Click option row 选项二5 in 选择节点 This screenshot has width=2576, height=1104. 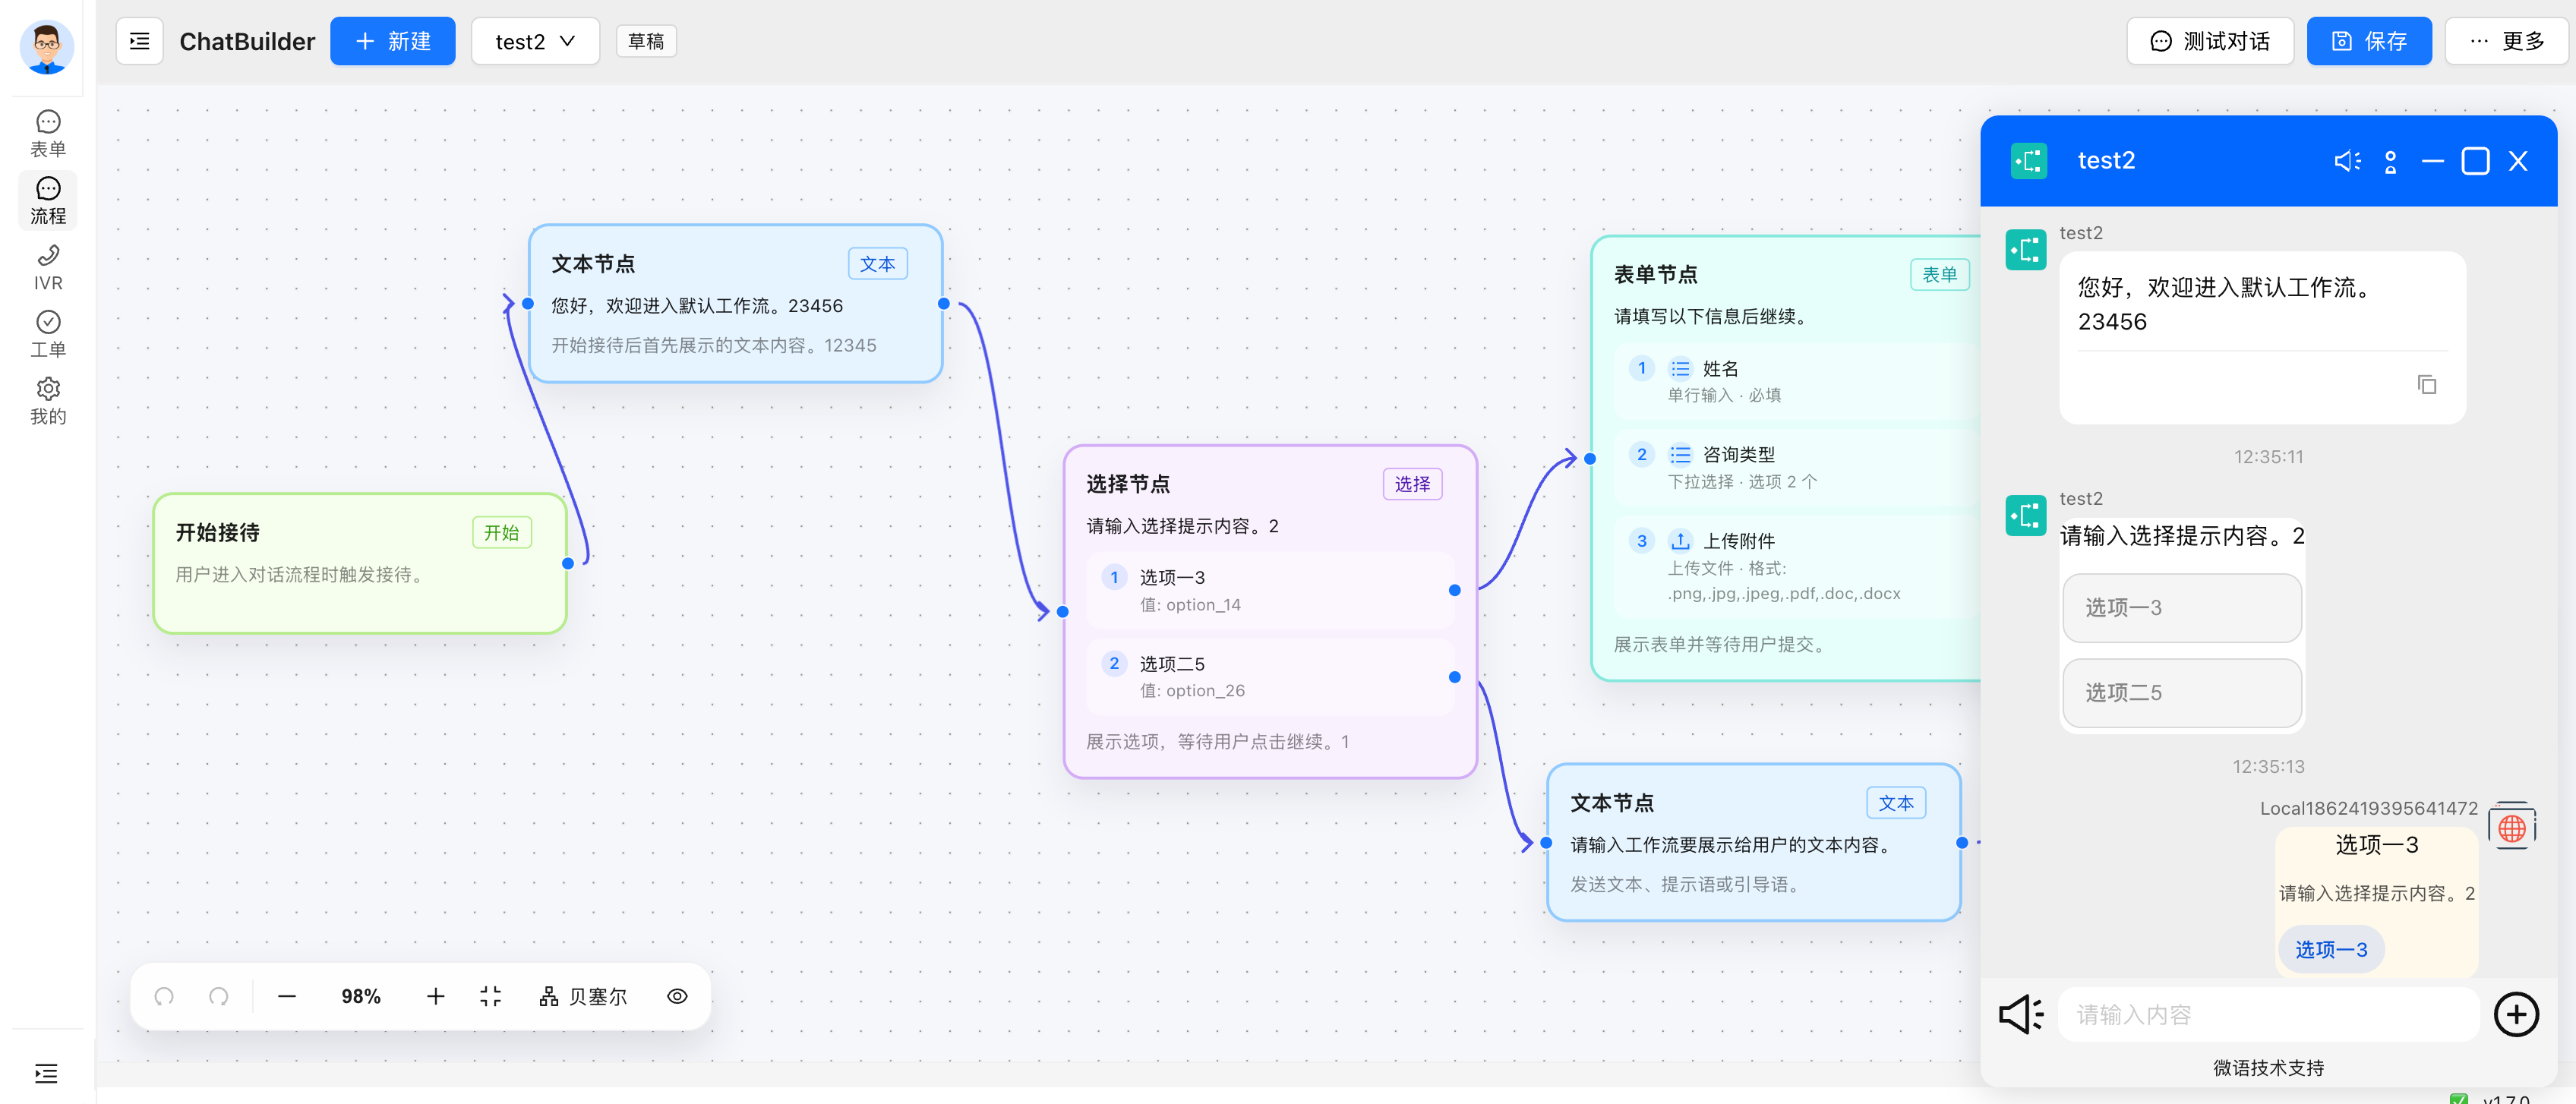click(1270, 677)
